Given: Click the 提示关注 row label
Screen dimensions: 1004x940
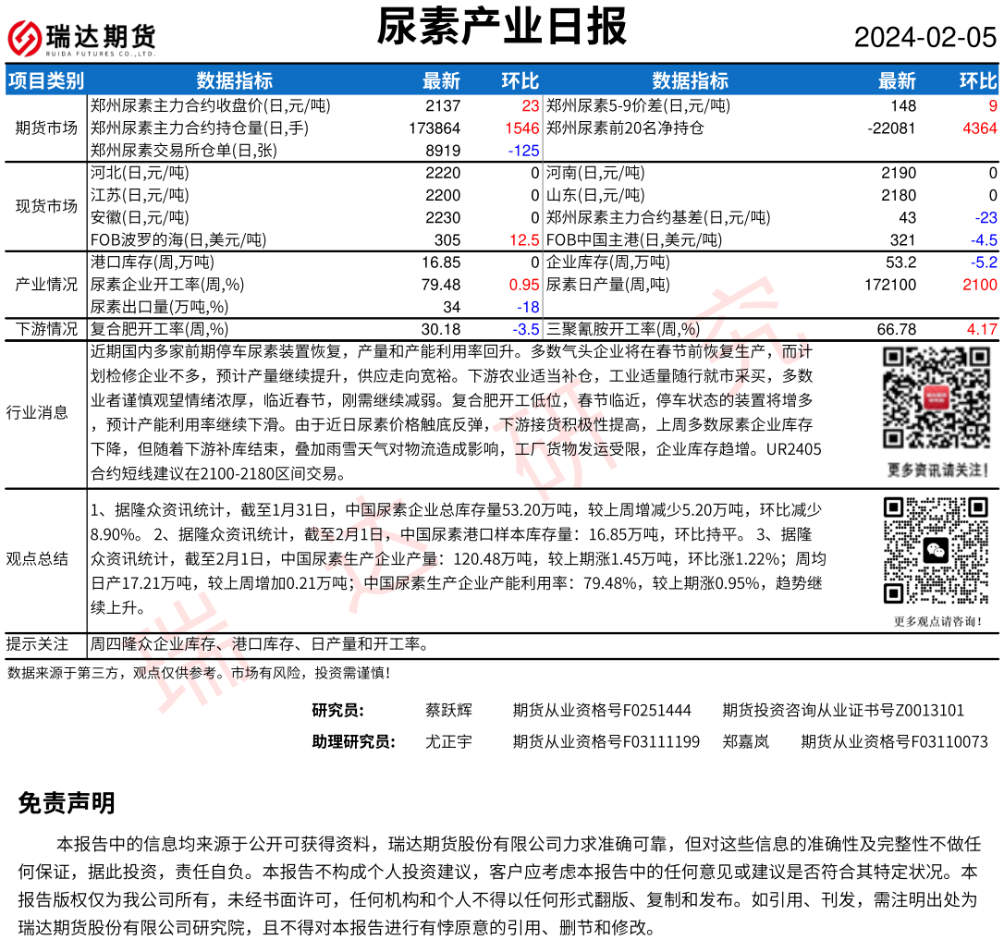Looking at the screenshot, I should [x=37, y=643].
